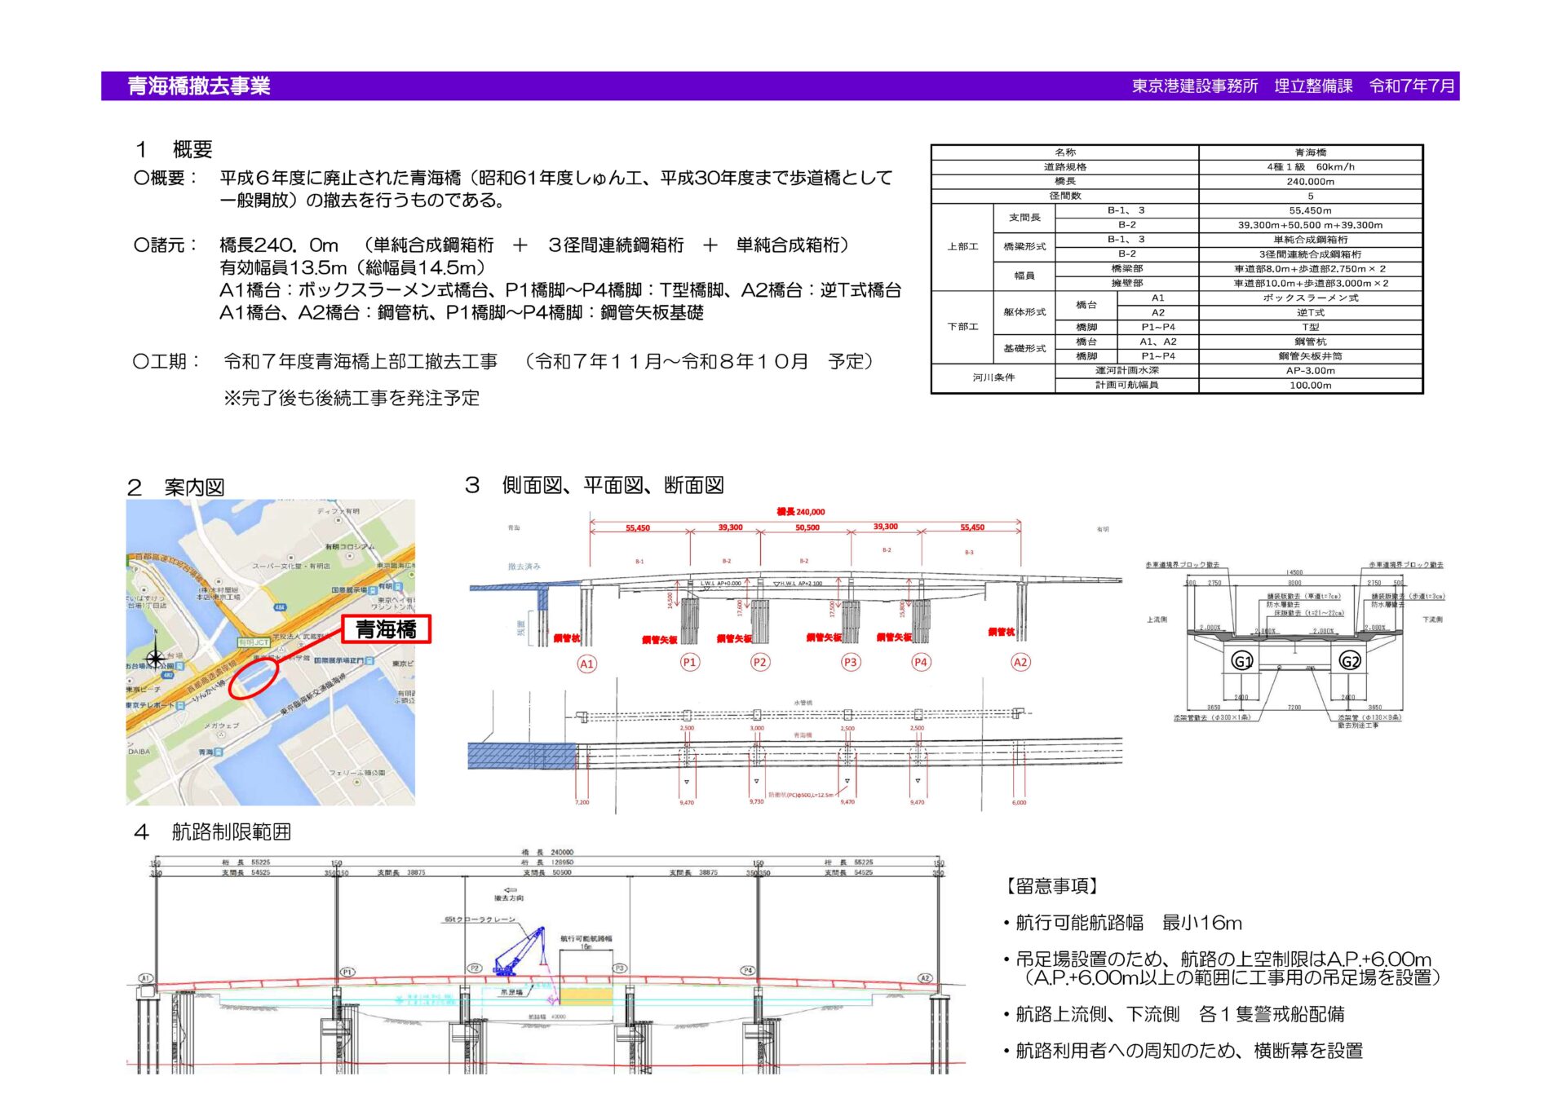Click the red 橋長 240,000 dimension label
1566x1107 pixels.
800,512
